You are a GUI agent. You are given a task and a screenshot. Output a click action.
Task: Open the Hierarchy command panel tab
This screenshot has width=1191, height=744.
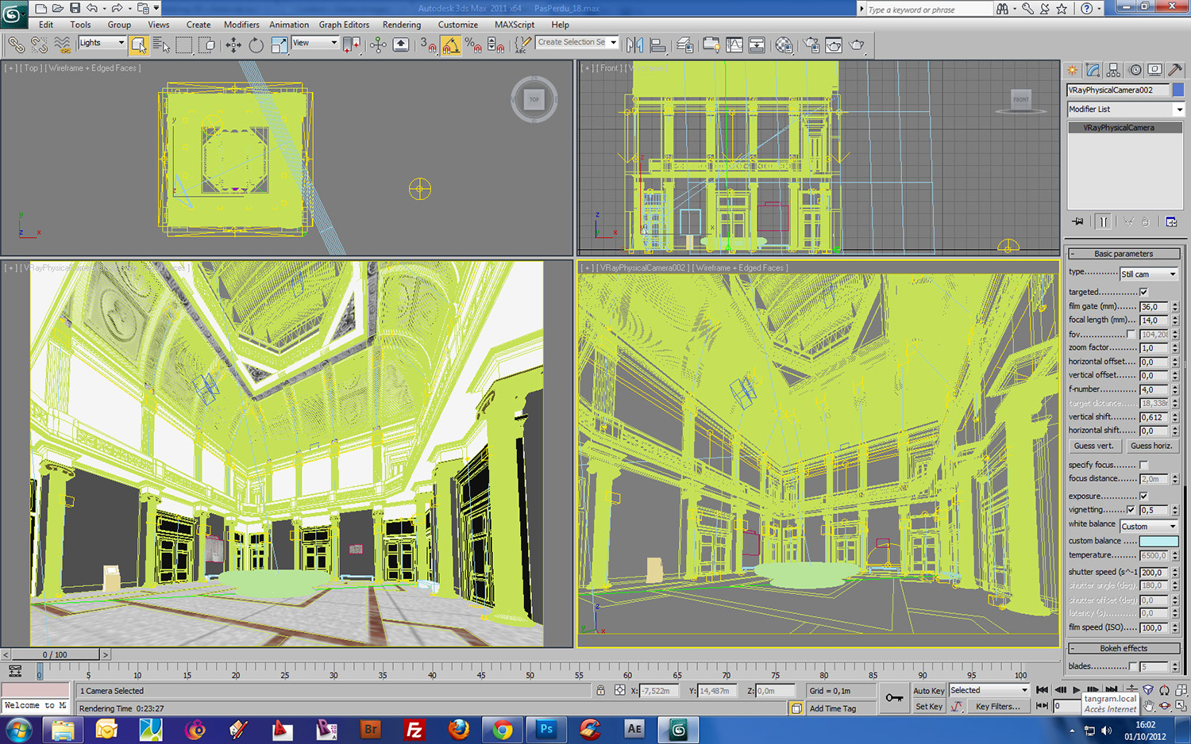(1114, 70)
